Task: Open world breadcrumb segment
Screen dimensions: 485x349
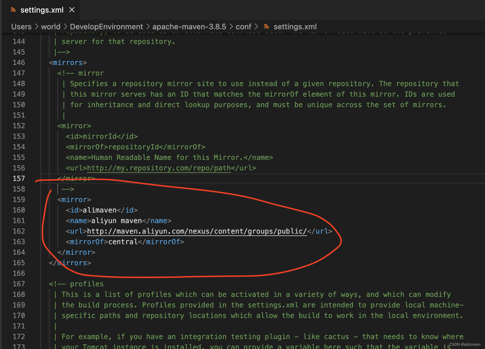Action: pyautogui.click(x=51, y=27)
